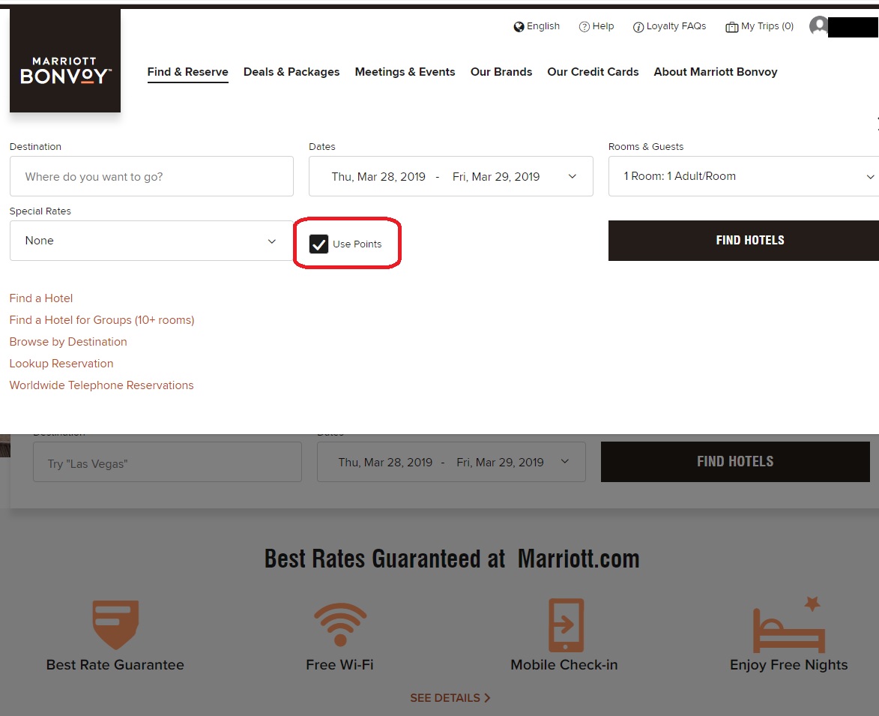Screen dimensions: 879x716
Task: Open the Browse by Destination link
Action: pyautogui.click(x=68, y=342)
